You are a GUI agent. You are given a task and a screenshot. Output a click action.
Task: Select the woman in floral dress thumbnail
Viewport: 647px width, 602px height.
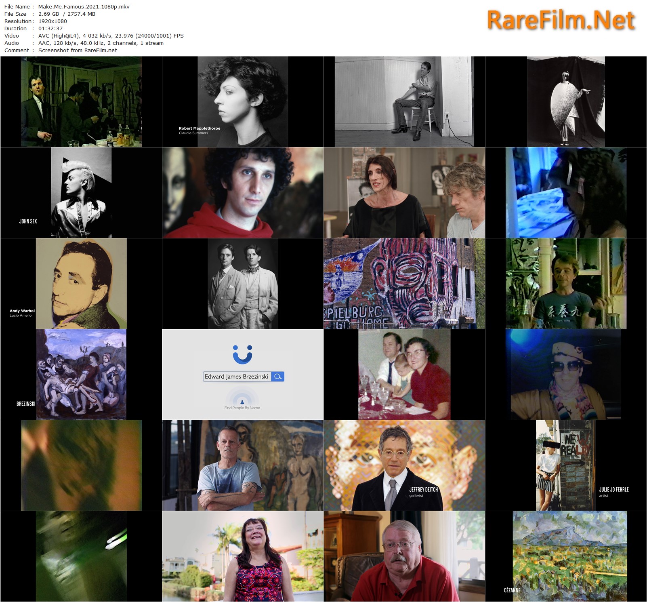coord(243,556)
